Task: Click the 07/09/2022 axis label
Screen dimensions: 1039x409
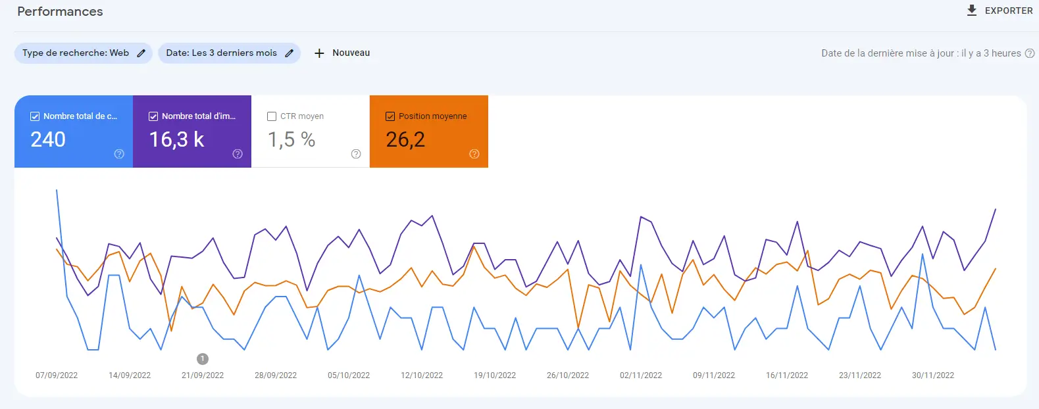Action: pos(57,375)
